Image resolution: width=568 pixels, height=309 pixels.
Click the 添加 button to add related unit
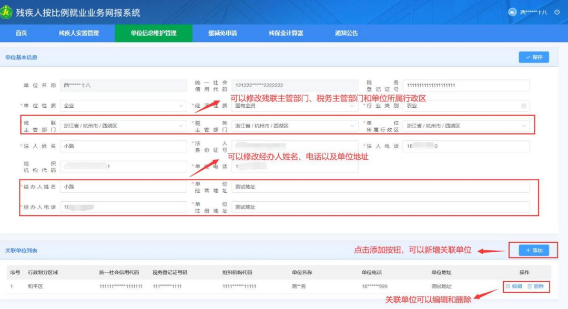tap(534, 251)
